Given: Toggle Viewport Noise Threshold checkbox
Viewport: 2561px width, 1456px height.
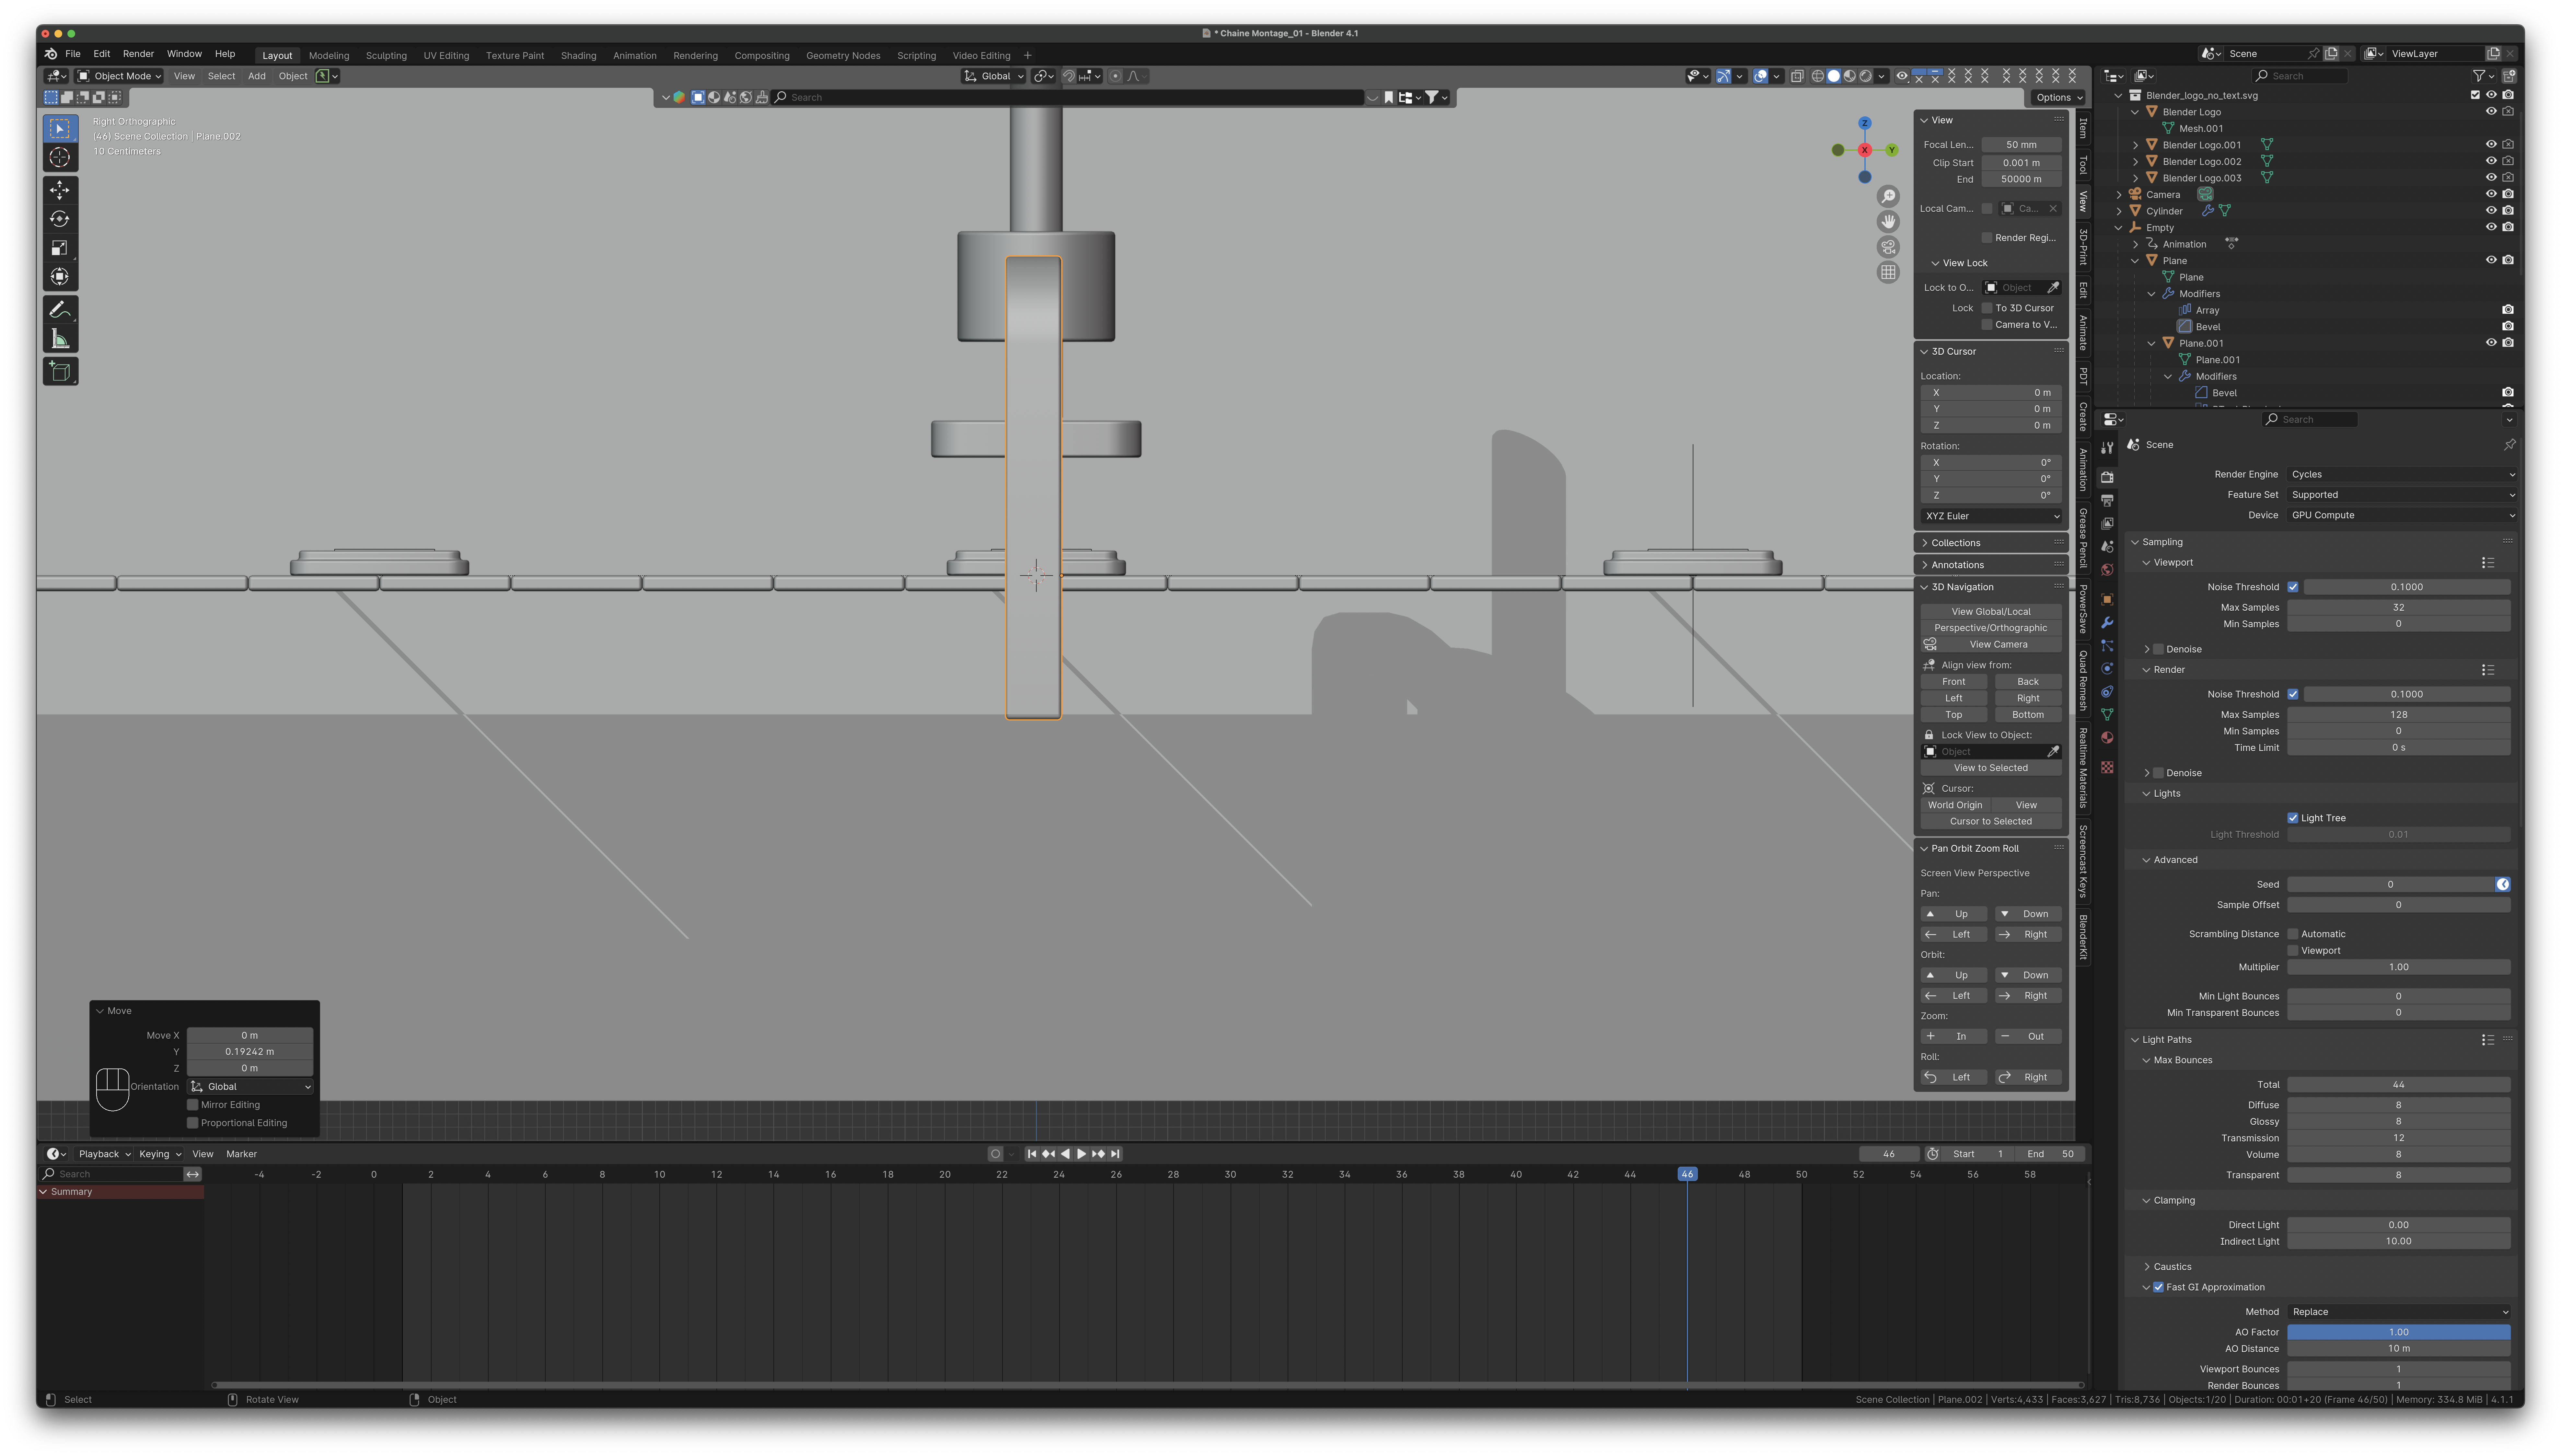Looking at the screenshot, I should [x=2293, y=587].
